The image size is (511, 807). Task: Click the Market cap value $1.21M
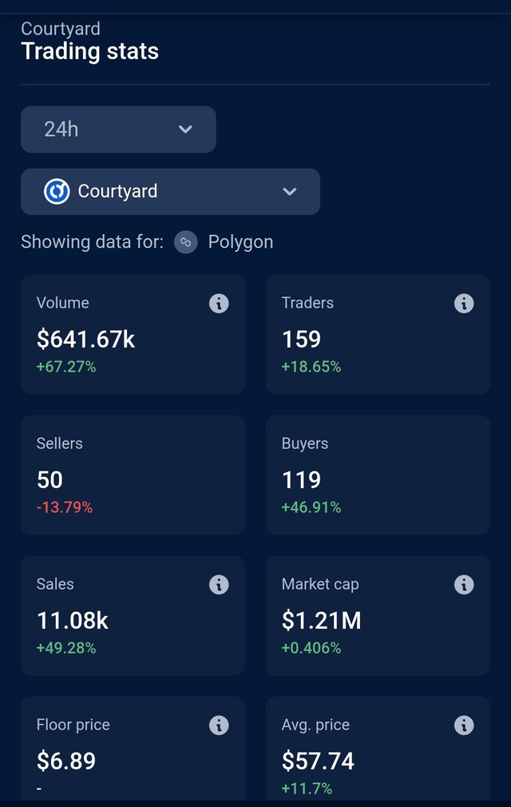pyautogui.click(x=321, y=620)
